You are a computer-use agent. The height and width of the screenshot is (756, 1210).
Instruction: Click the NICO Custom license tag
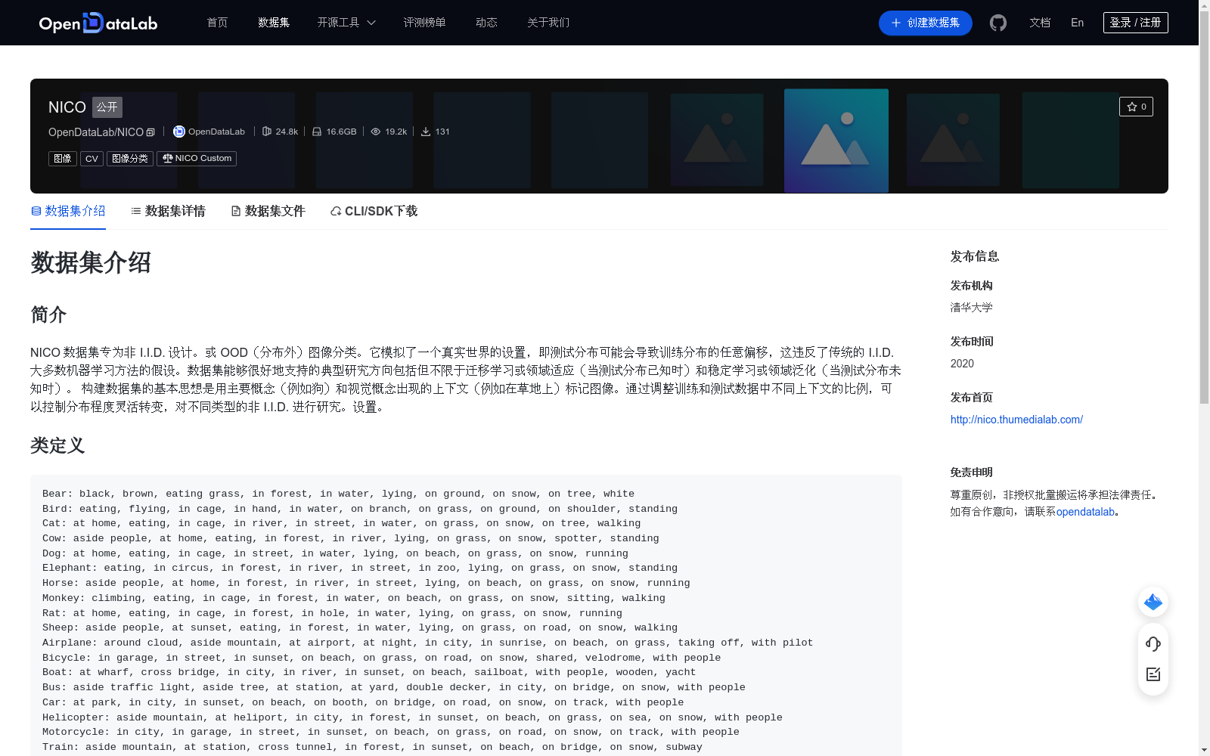tap(197, 159)
